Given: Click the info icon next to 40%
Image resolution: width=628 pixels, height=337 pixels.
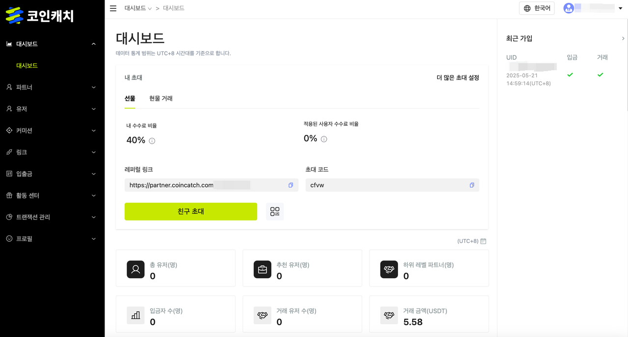Looking at the screenshot, I should tap(152, 141).
